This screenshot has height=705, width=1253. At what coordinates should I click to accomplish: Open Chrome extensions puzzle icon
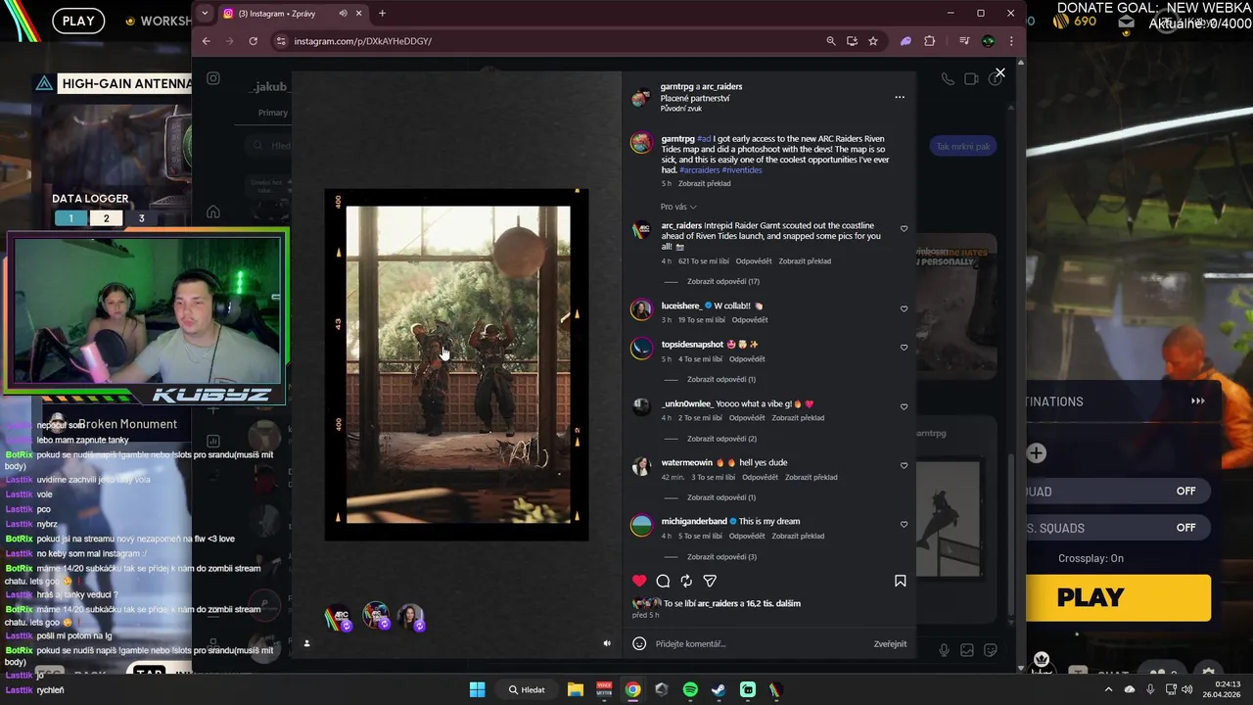929,41
